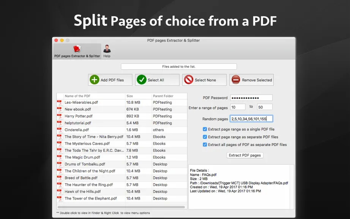Open the PDF pages Extractor & Splitter tab
The height and width of the screenshot is (219, 350).
[77, 51]
